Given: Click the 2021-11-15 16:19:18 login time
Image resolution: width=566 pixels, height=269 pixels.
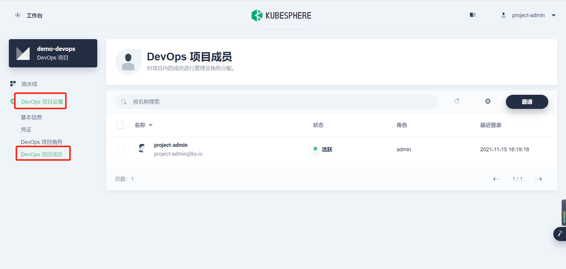Looking at the screenshot, I should point(505,150).
